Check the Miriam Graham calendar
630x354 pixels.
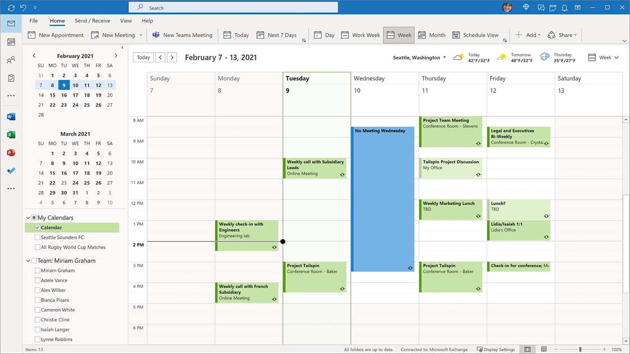[37, 270]
